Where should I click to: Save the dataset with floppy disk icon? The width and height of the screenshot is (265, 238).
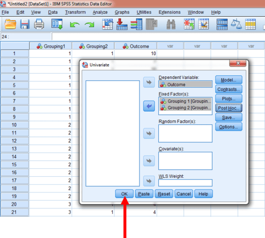pos(25,24)
